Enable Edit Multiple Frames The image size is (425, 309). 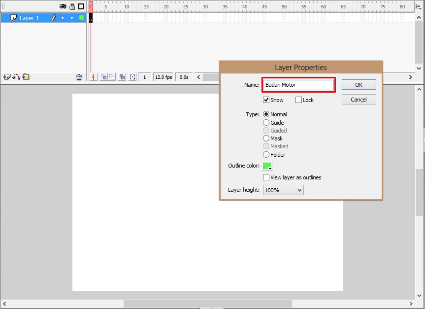pyautogui.click(x=122, y=76)
